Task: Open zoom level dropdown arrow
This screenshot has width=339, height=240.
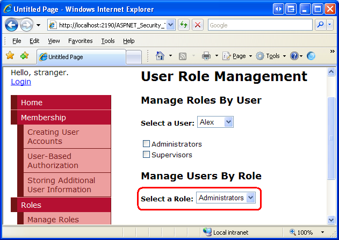Action: coord(322,232)
